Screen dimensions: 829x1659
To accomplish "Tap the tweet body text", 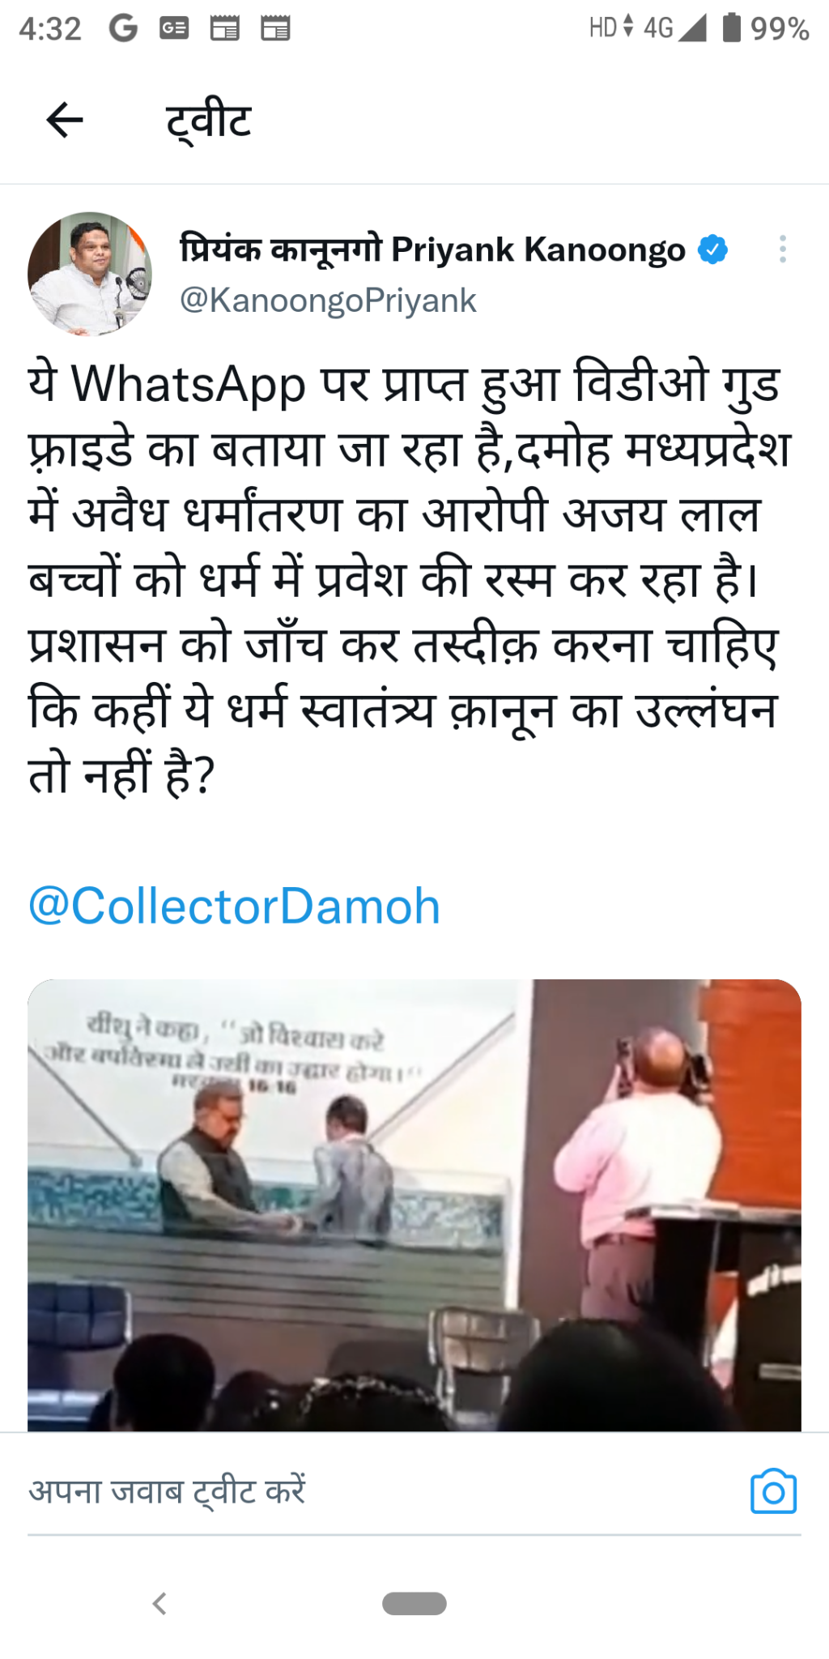I will tap(409, 579).
